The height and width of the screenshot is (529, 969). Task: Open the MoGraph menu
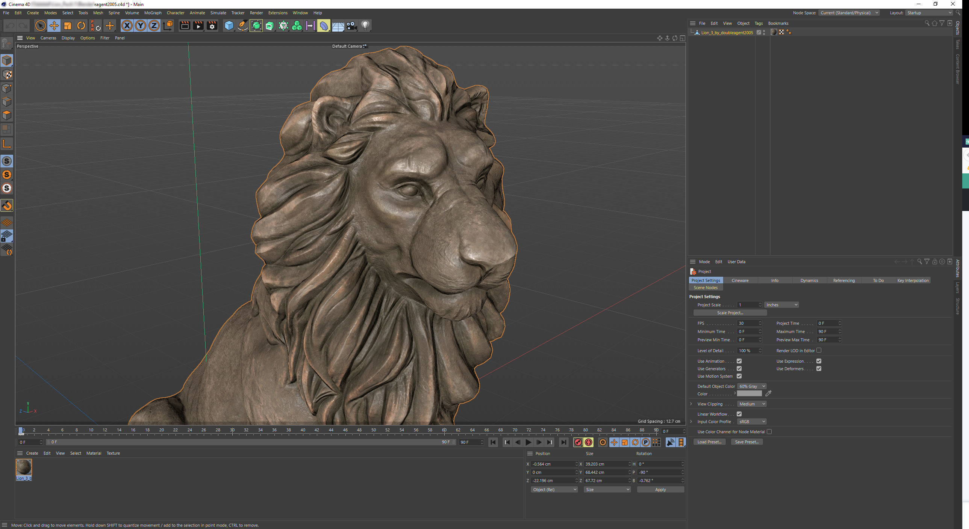point(153,13)
